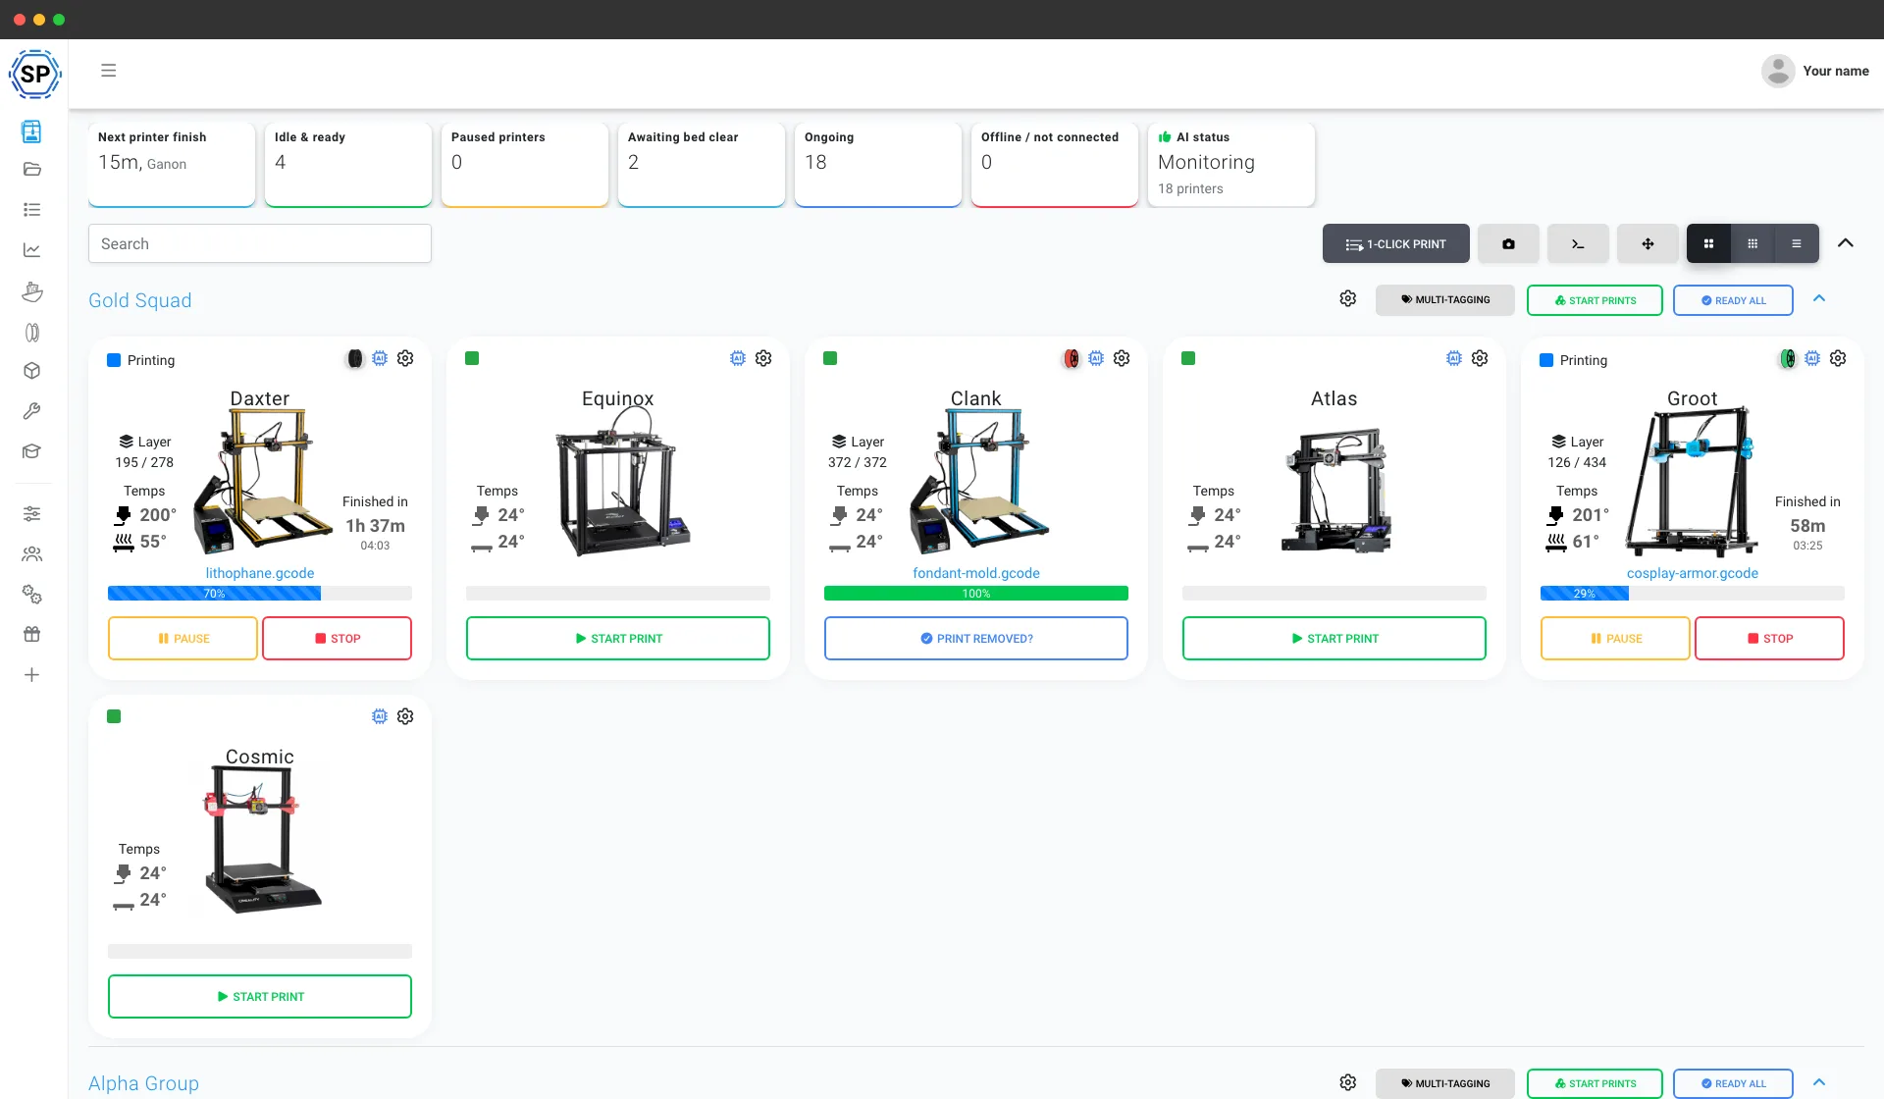
Task: Switch to small grid view
Action: pos(1753,243)
